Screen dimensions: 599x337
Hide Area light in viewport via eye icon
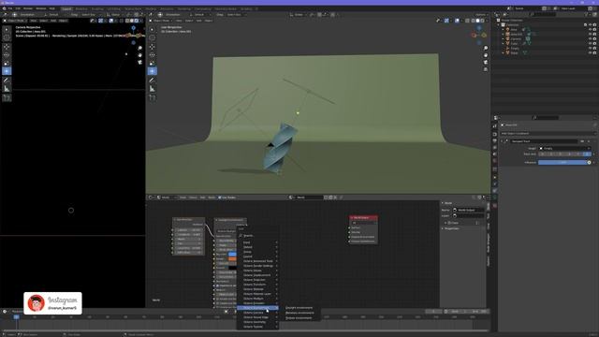(x=590, y=29)
